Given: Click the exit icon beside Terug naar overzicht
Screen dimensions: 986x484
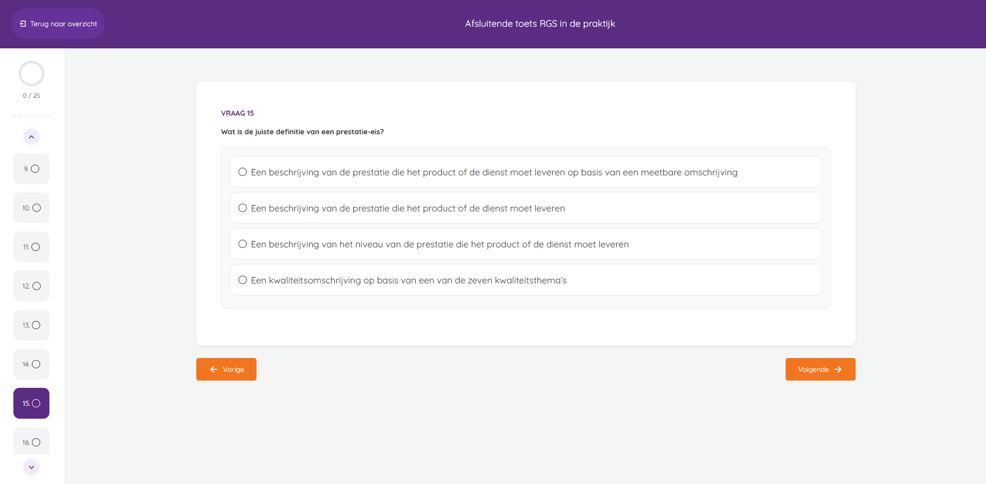Looking at the screenshot, I should 23,24.
